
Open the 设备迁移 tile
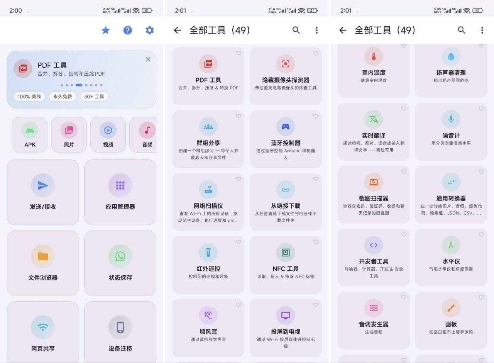tap(120, 332)
